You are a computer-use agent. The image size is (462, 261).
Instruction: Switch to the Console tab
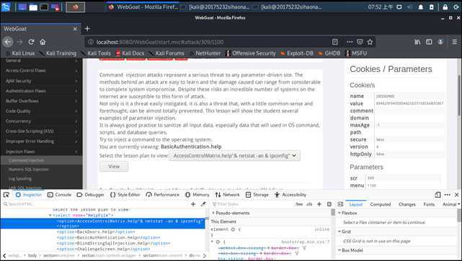tap(59, 195)
